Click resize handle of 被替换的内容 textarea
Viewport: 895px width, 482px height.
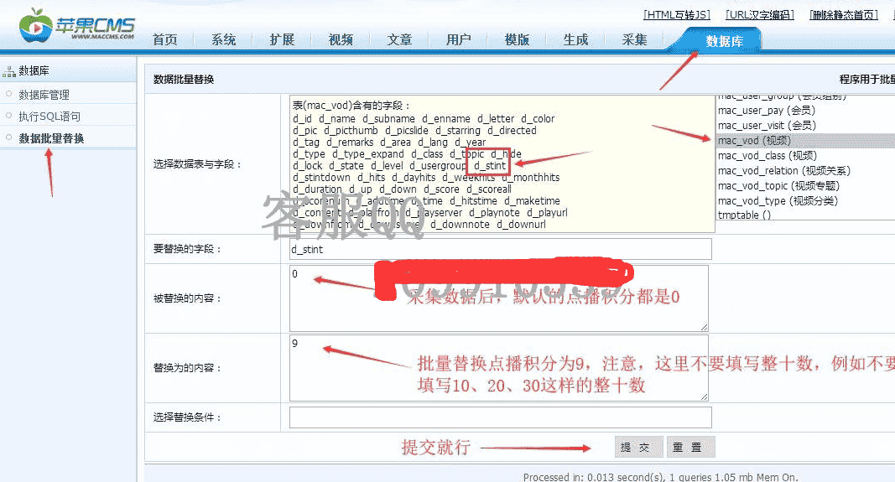pos(704,327)
